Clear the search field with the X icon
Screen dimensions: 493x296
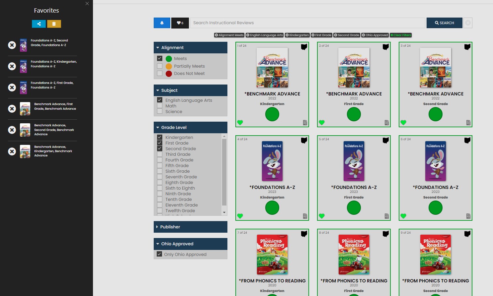[x=468, y=23]
